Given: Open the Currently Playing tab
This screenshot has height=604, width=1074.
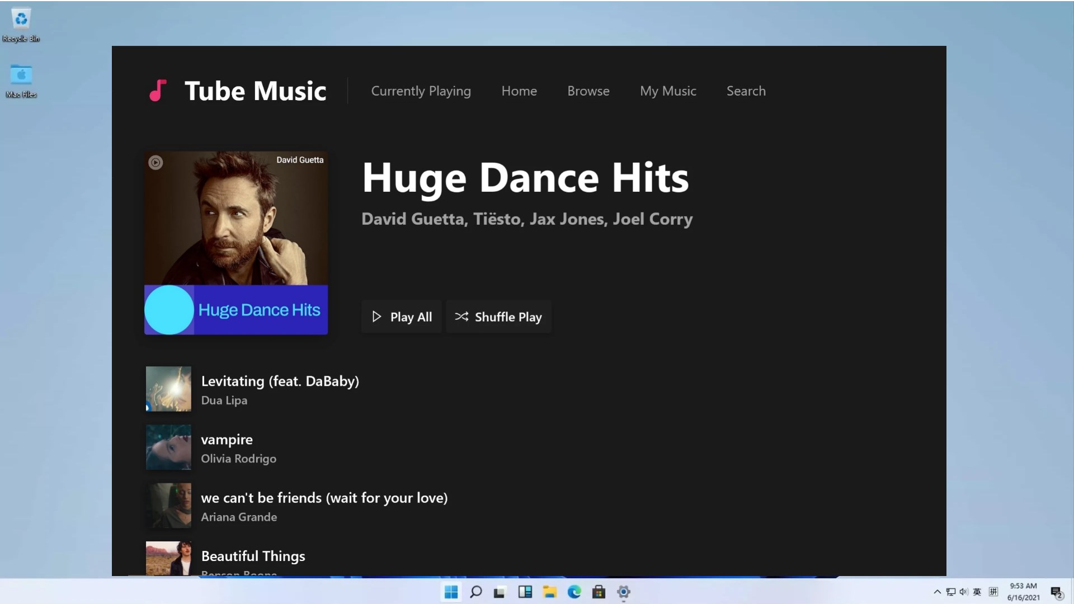Looking at the screenshot, I should [421, 91].
